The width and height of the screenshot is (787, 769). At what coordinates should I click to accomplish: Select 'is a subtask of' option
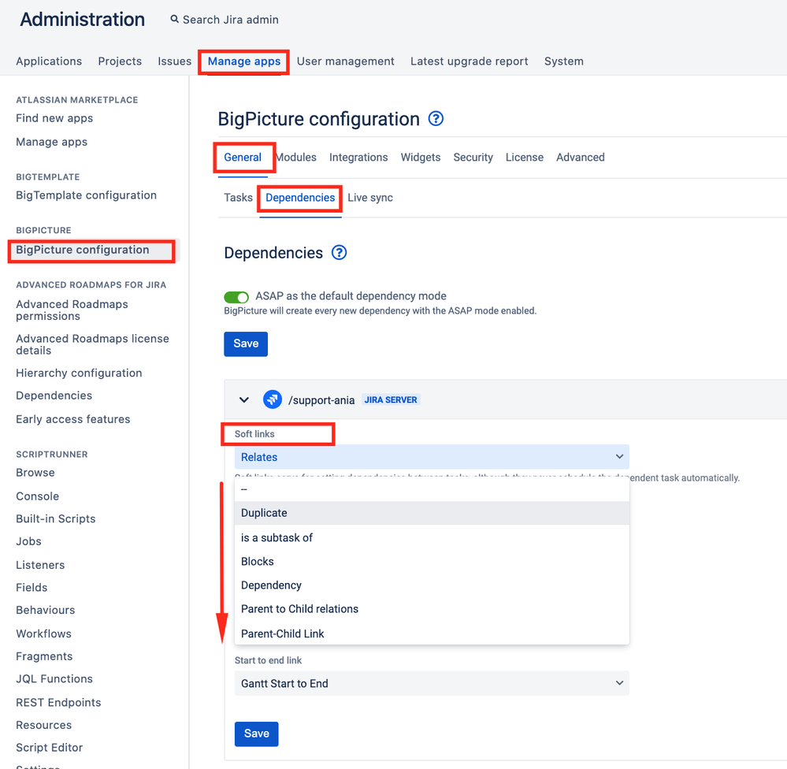tap(432, 537)
